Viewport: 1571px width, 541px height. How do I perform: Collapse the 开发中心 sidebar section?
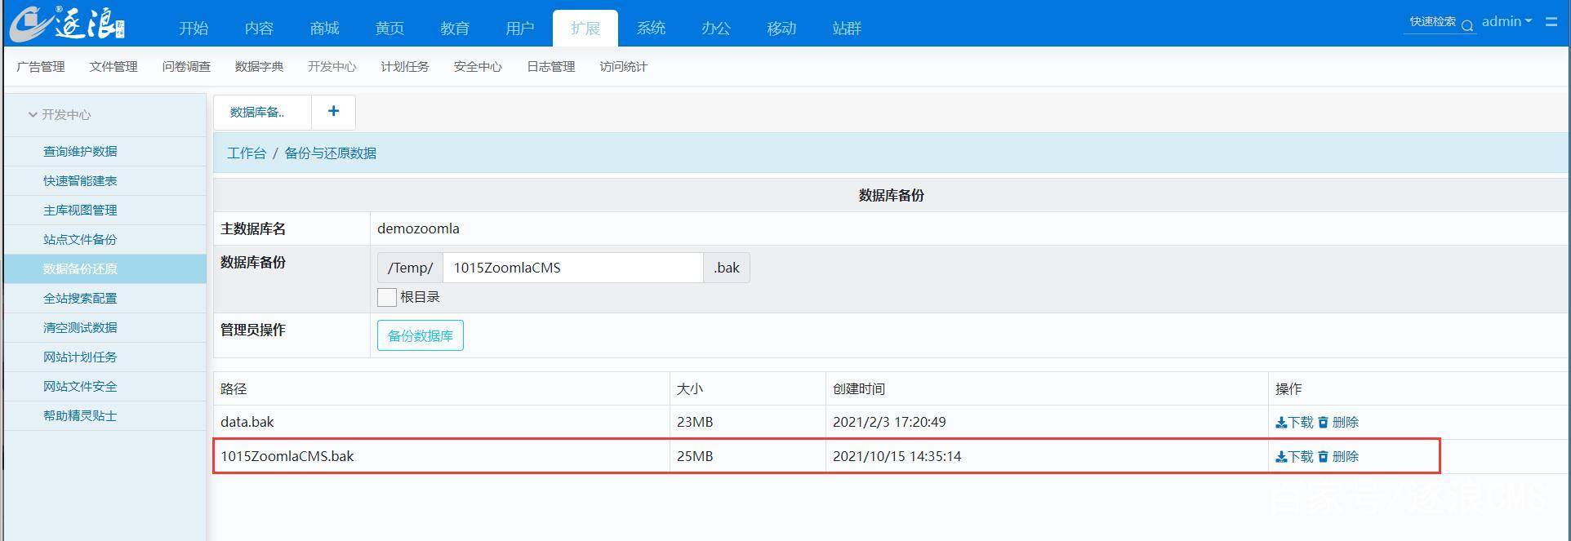tap(59, 115)
